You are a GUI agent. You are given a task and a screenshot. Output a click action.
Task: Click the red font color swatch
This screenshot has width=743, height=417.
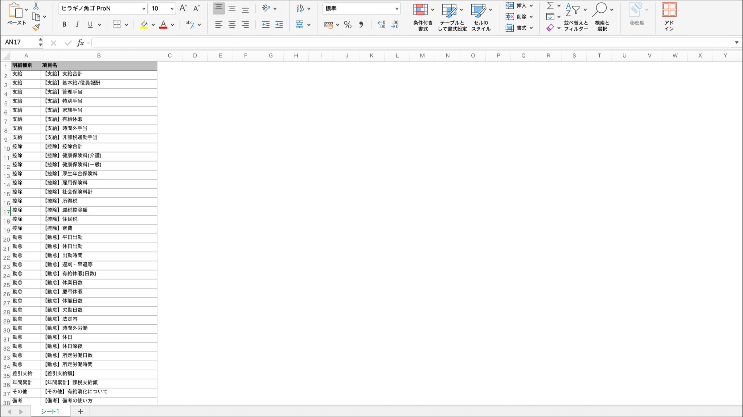(x=163, y=25)
